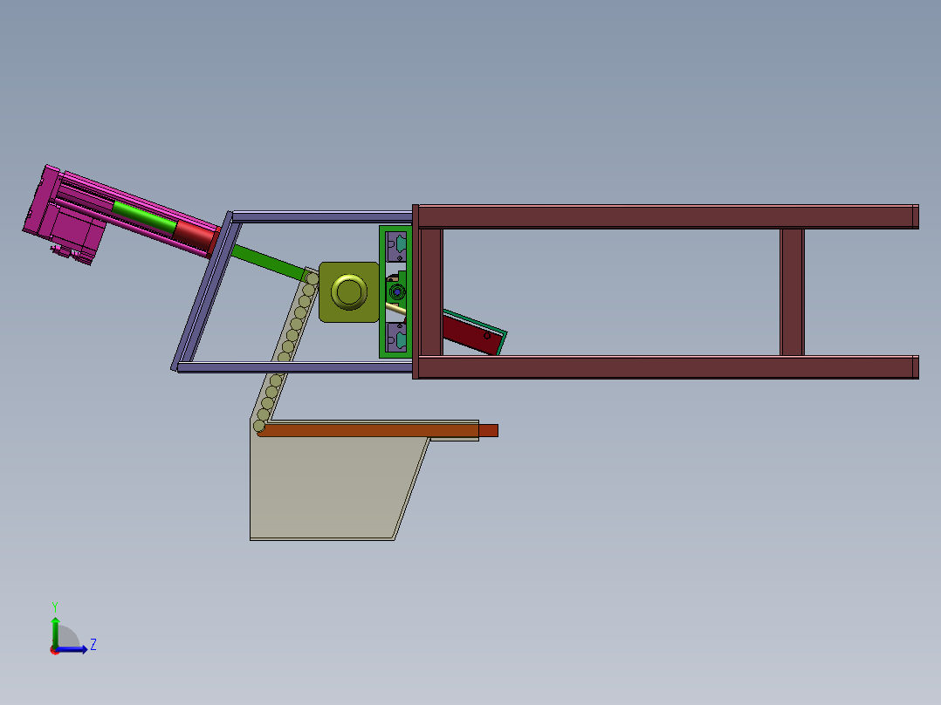Click the red origin point of the triad
Image resolution: width=941 pixels, height=705 pixels.
point(55,649)
